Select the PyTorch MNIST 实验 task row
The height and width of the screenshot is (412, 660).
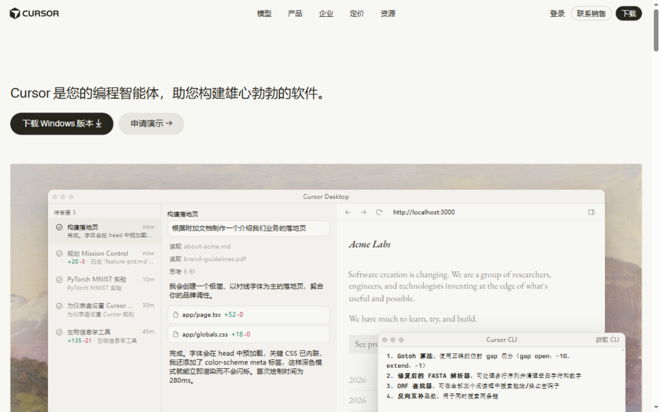(x=105, y=283)
